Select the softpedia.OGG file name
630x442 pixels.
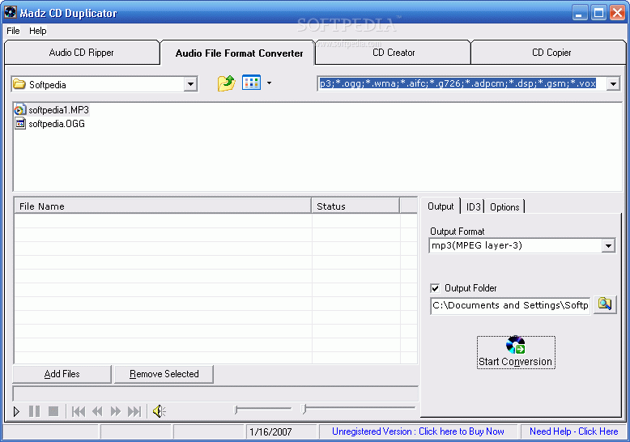point(57,124)
